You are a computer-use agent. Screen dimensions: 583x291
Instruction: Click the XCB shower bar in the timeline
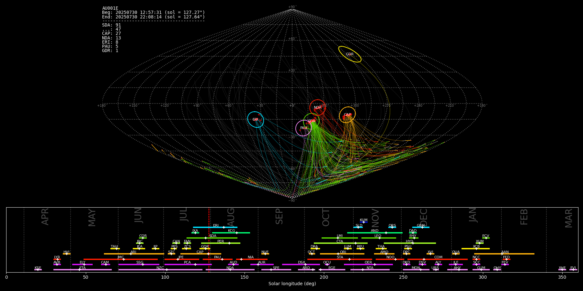(x=475, y=249)
